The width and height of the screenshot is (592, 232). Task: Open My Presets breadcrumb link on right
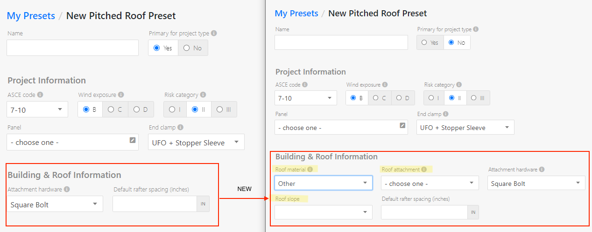[296, 14]
